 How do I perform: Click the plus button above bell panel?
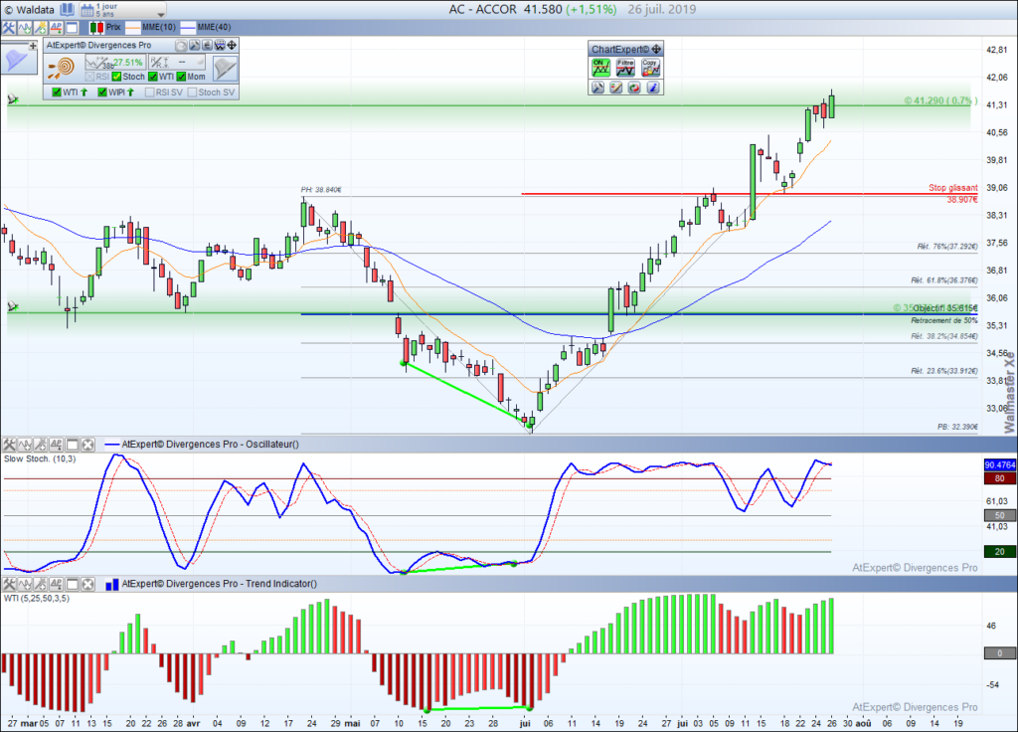tap(33, 46)
